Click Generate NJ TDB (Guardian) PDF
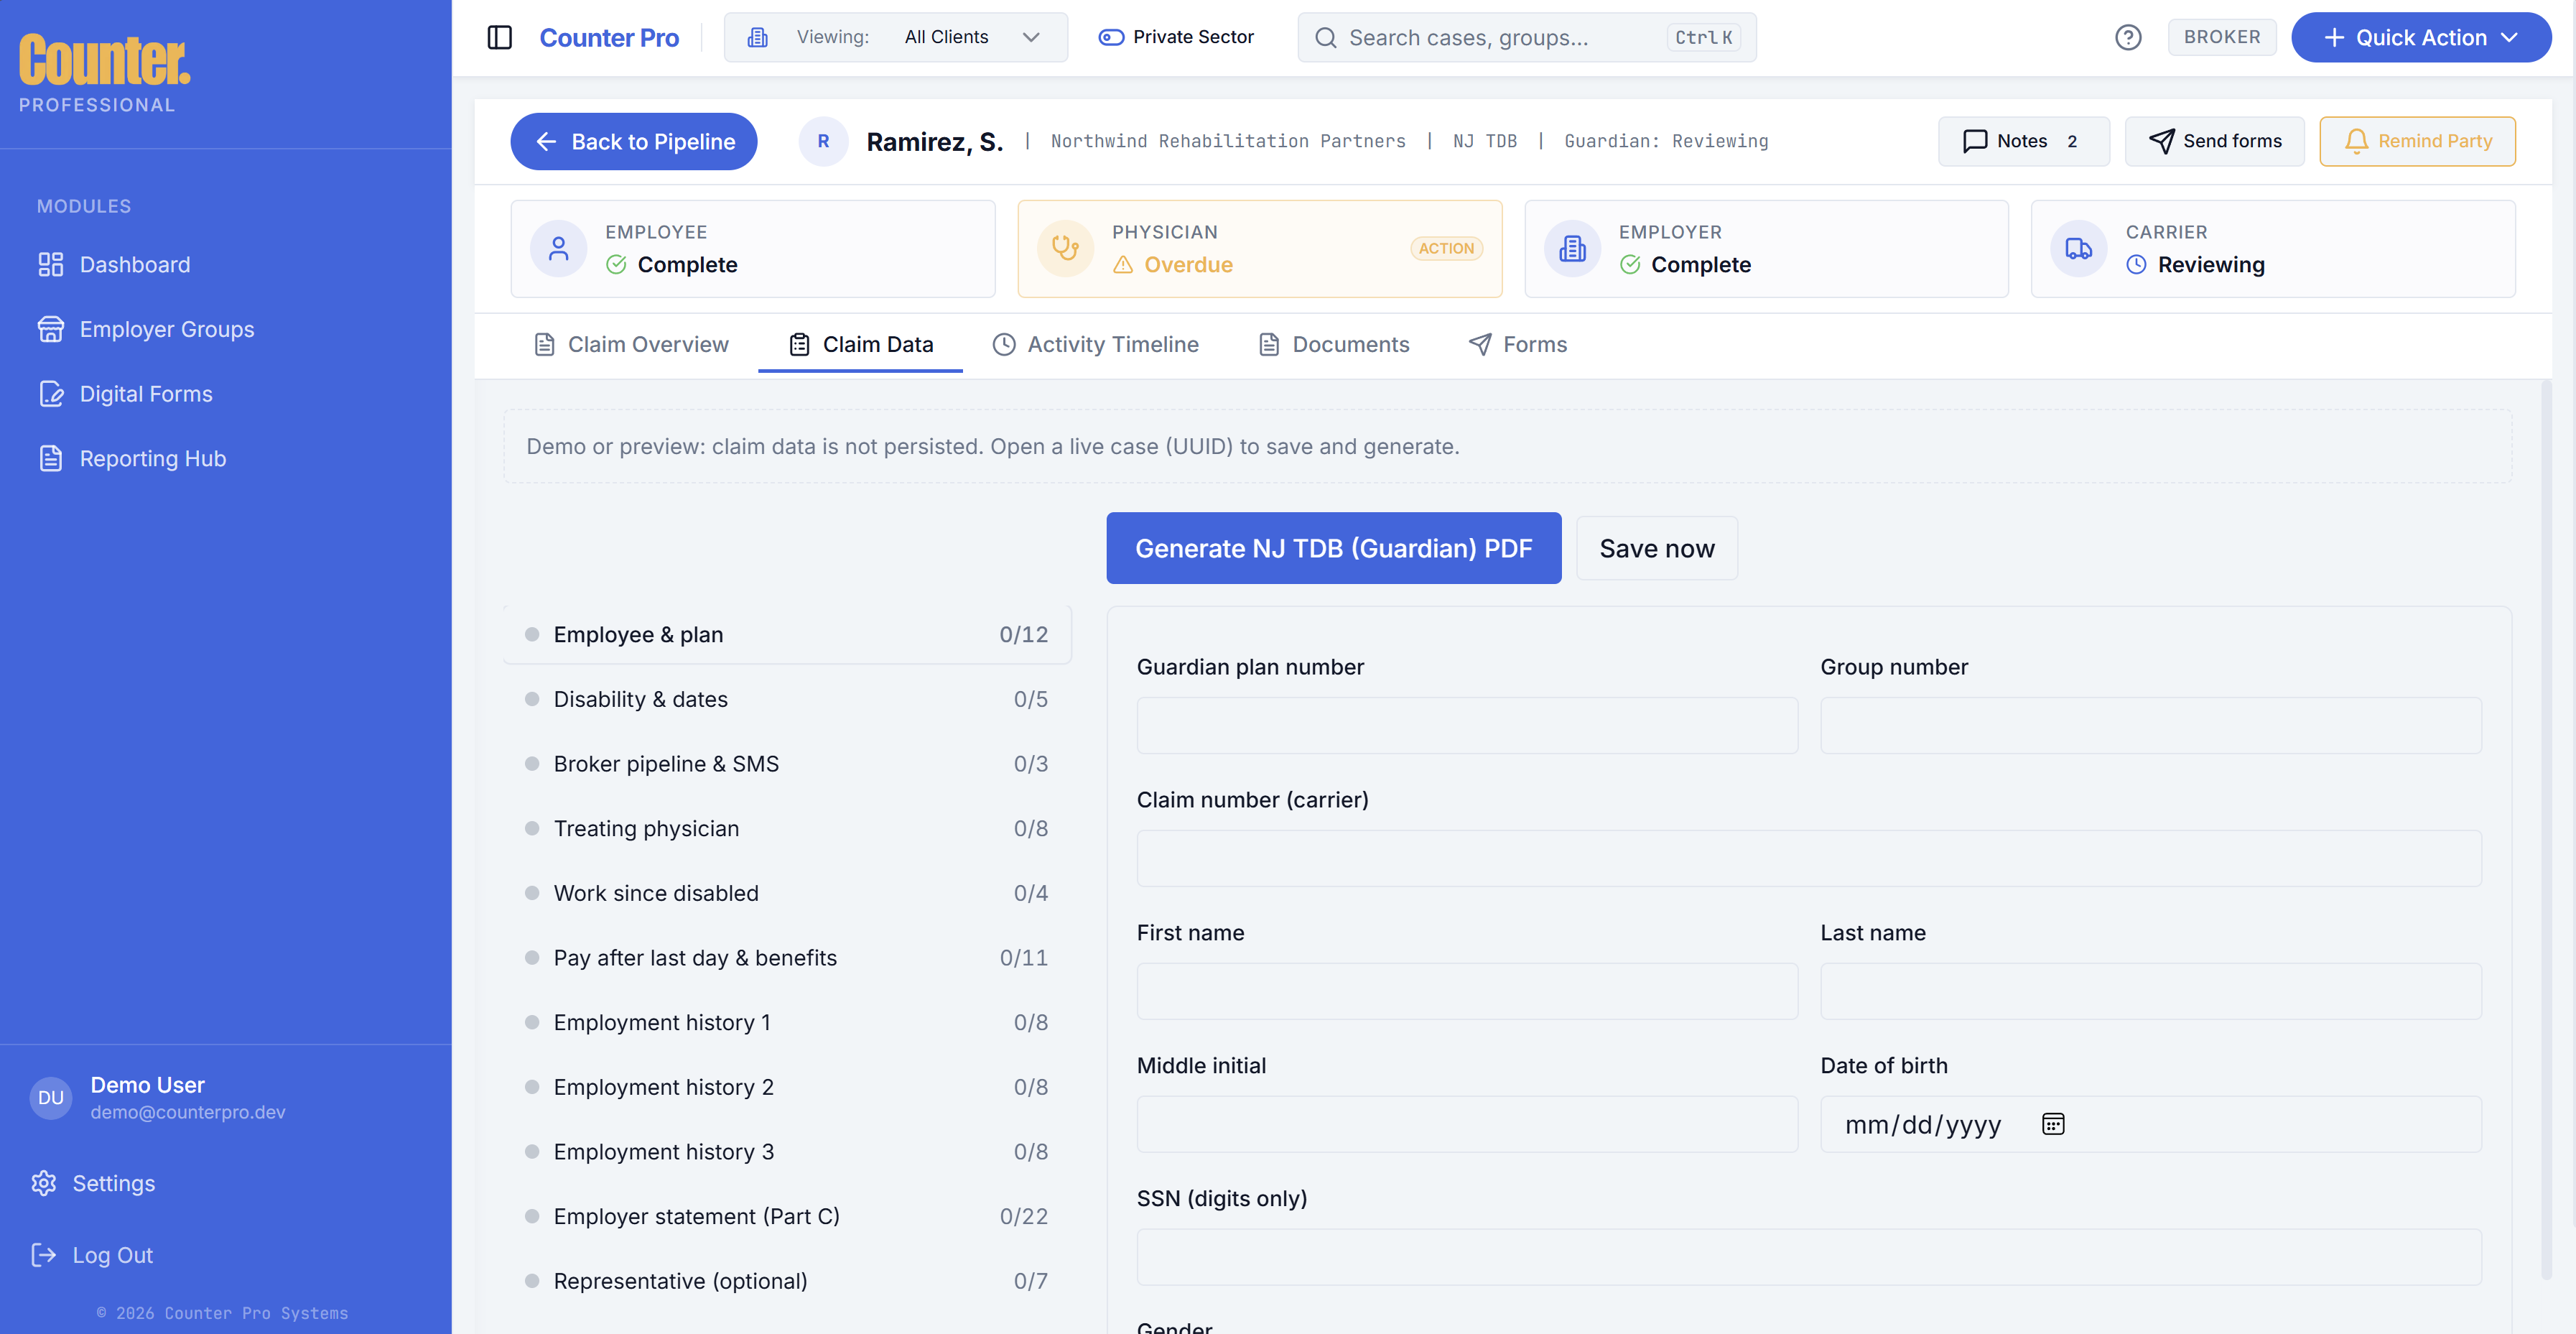Viewport: 2576px width, 1334px height. [1333, 548]
